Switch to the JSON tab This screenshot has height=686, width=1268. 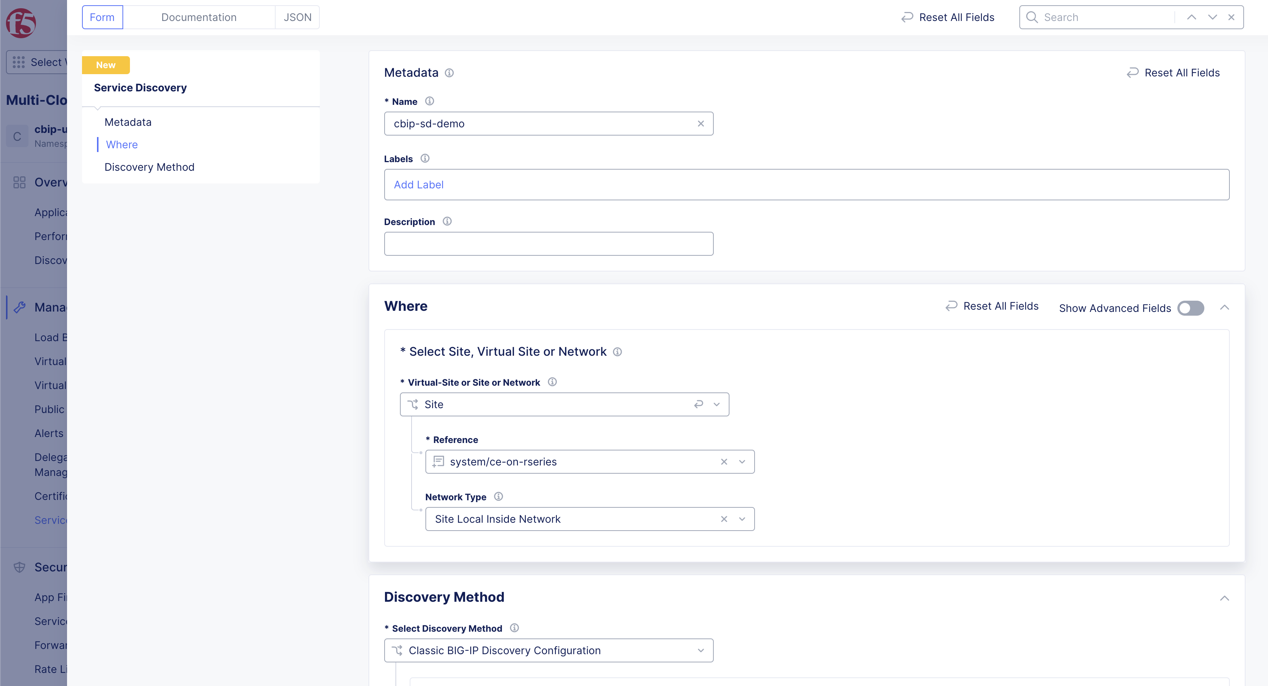pos(297,17)
